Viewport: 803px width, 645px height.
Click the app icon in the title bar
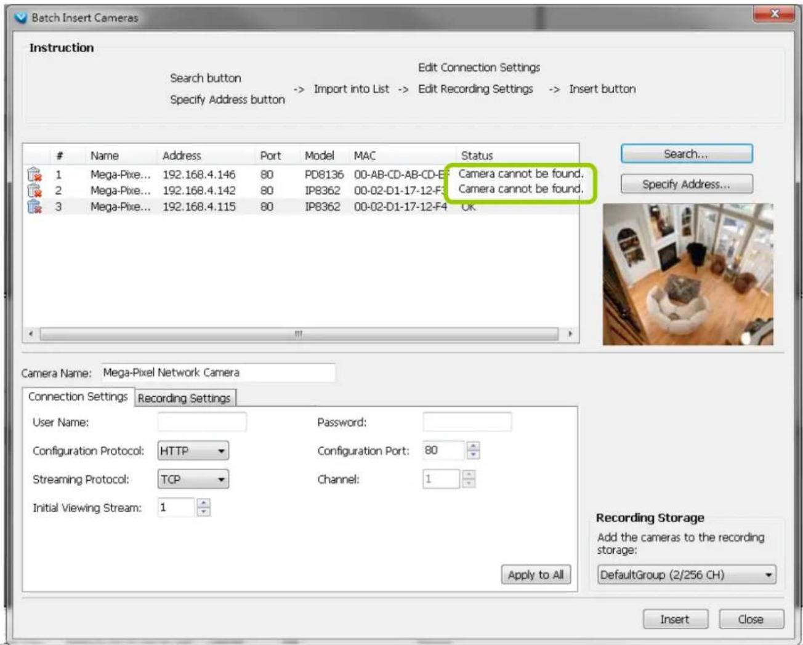pos(21,17)
